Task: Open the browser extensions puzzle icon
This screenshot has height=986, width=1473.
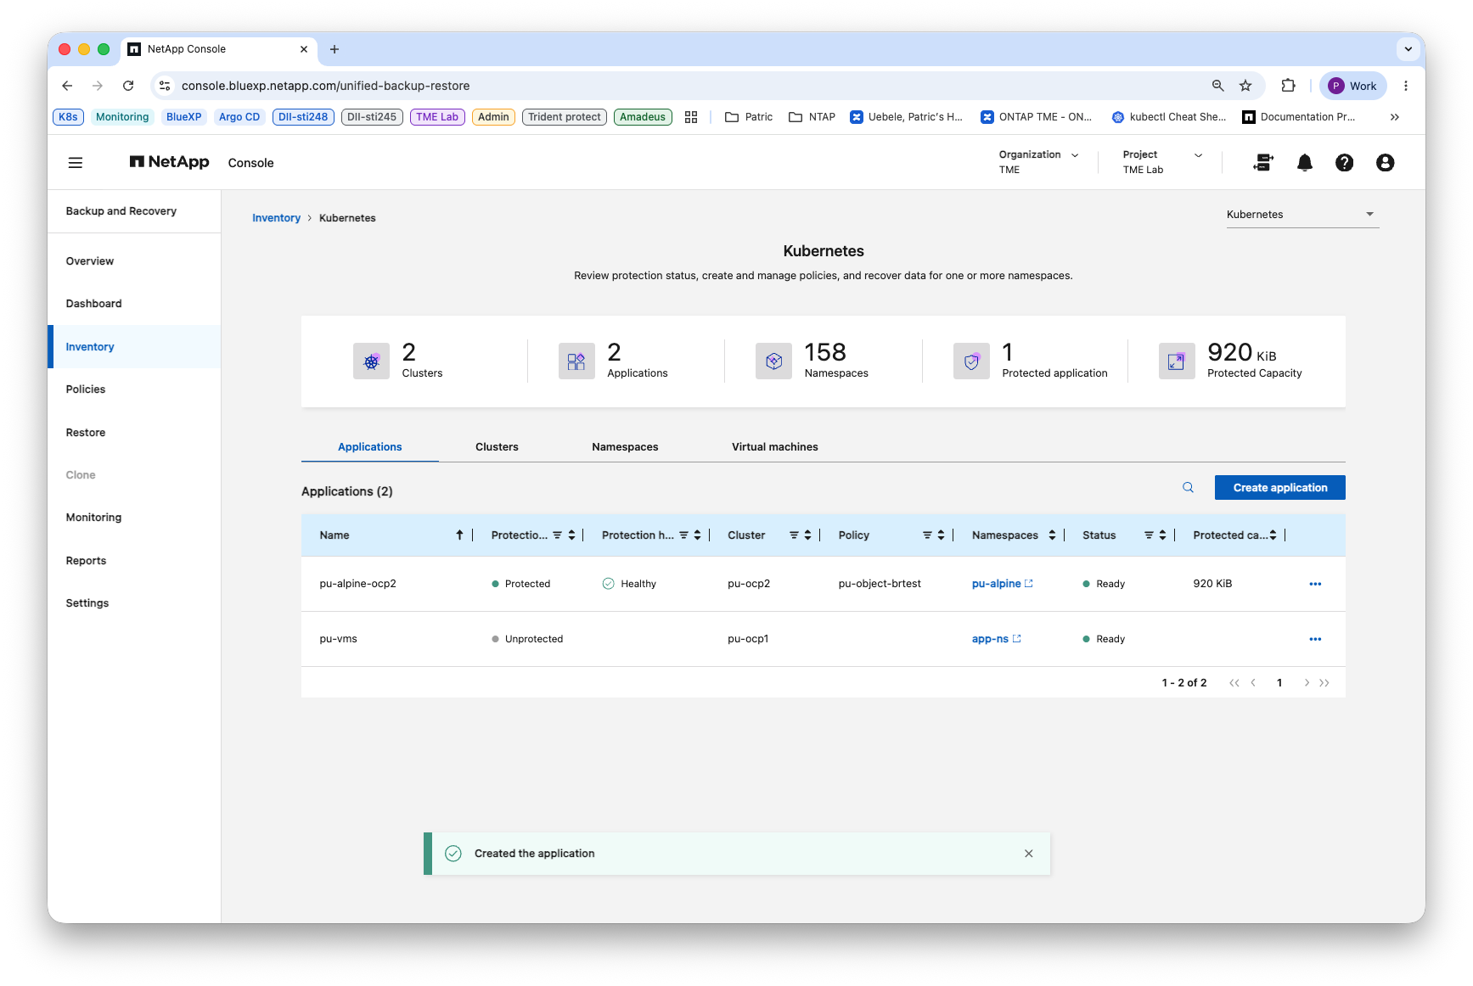Action: (x=1288, y=86)
